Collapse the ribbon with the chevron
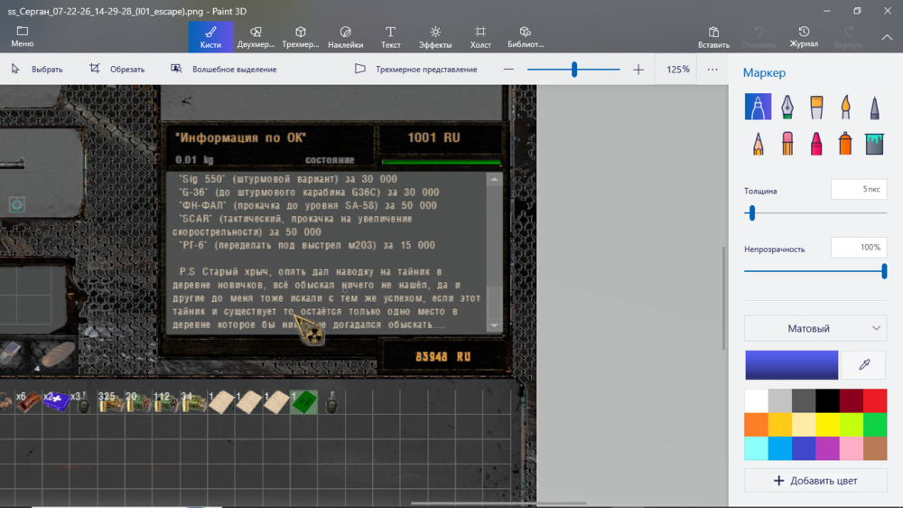The image size is (903, 508). click(x=887, y=37)
